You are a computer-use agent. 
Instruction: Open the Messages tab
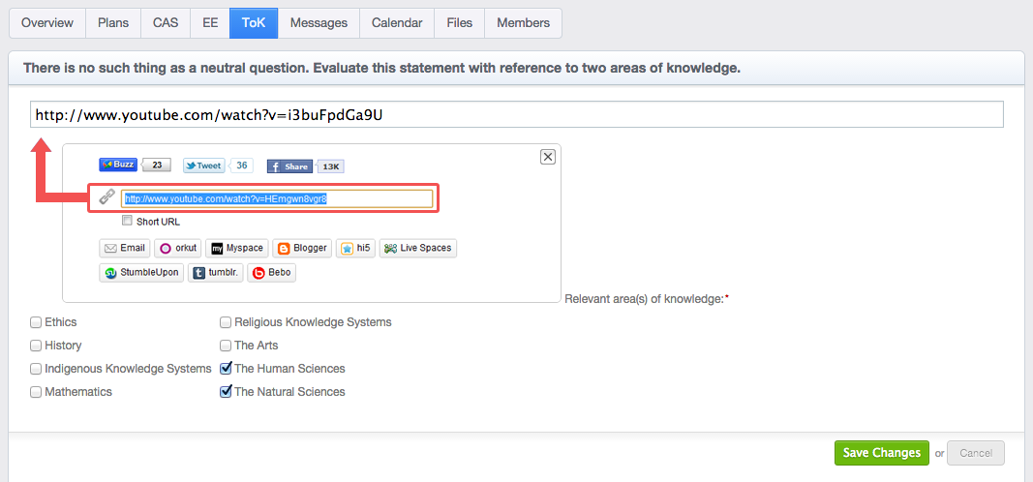point(319,23)
